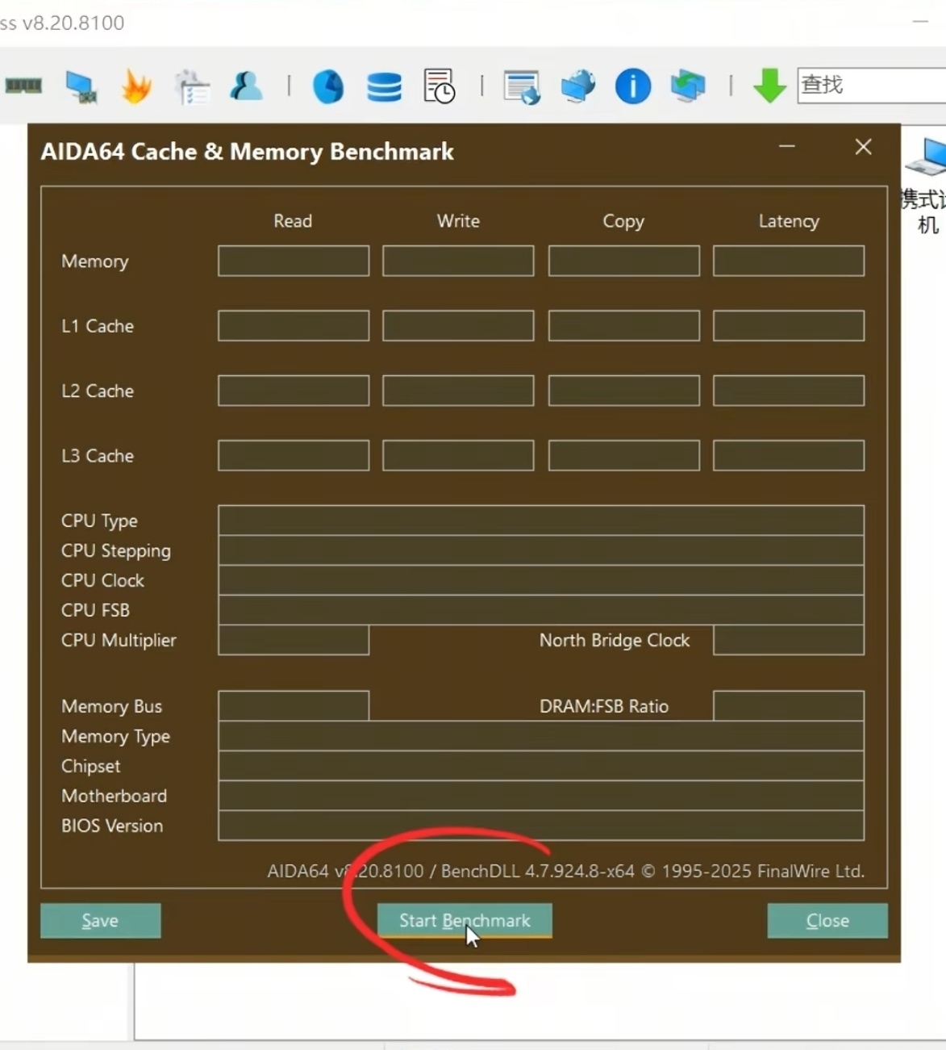This screenshot has width=946, height=1050.
Task: Click the blue database stack icon
Action: pos(384,87)
